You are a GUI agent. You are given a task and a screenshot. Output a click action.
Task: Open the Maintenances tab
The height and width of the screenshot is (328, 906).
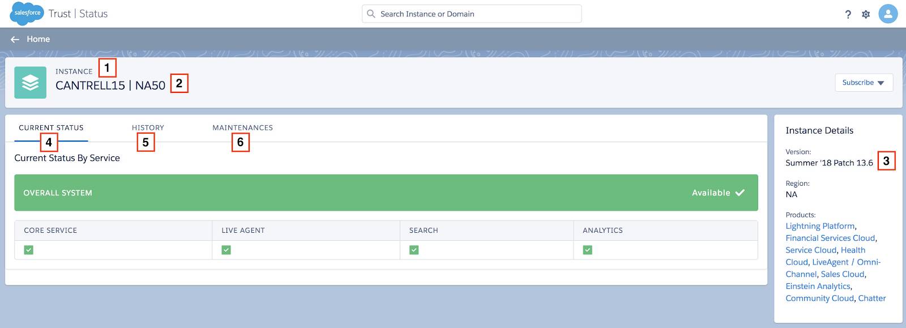(242, 127)
